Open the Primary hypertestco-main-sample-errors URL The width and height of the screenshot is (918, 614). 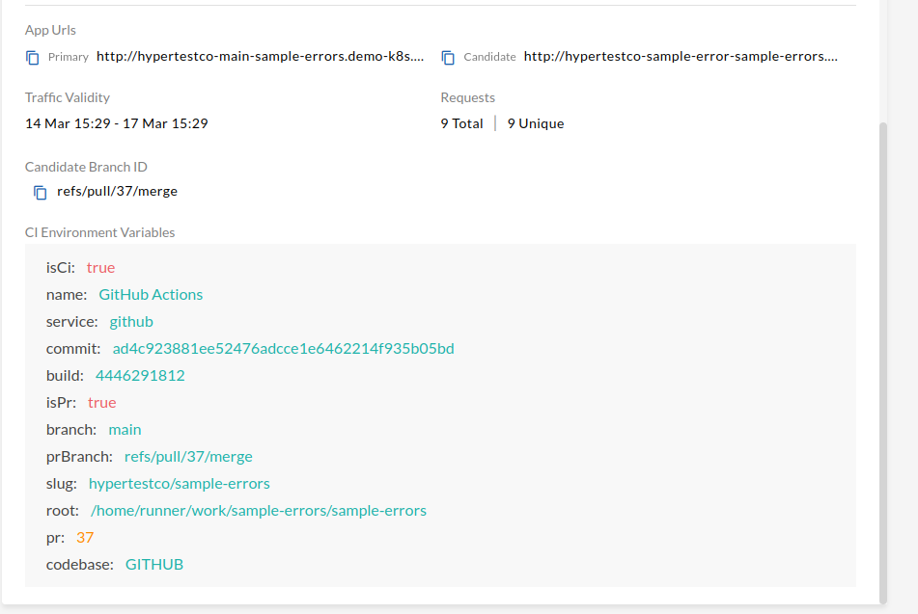click(260, 56)
